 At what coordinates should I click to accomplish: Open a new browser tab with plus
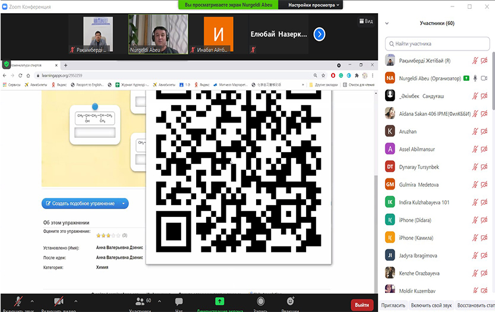pos(65,65)
